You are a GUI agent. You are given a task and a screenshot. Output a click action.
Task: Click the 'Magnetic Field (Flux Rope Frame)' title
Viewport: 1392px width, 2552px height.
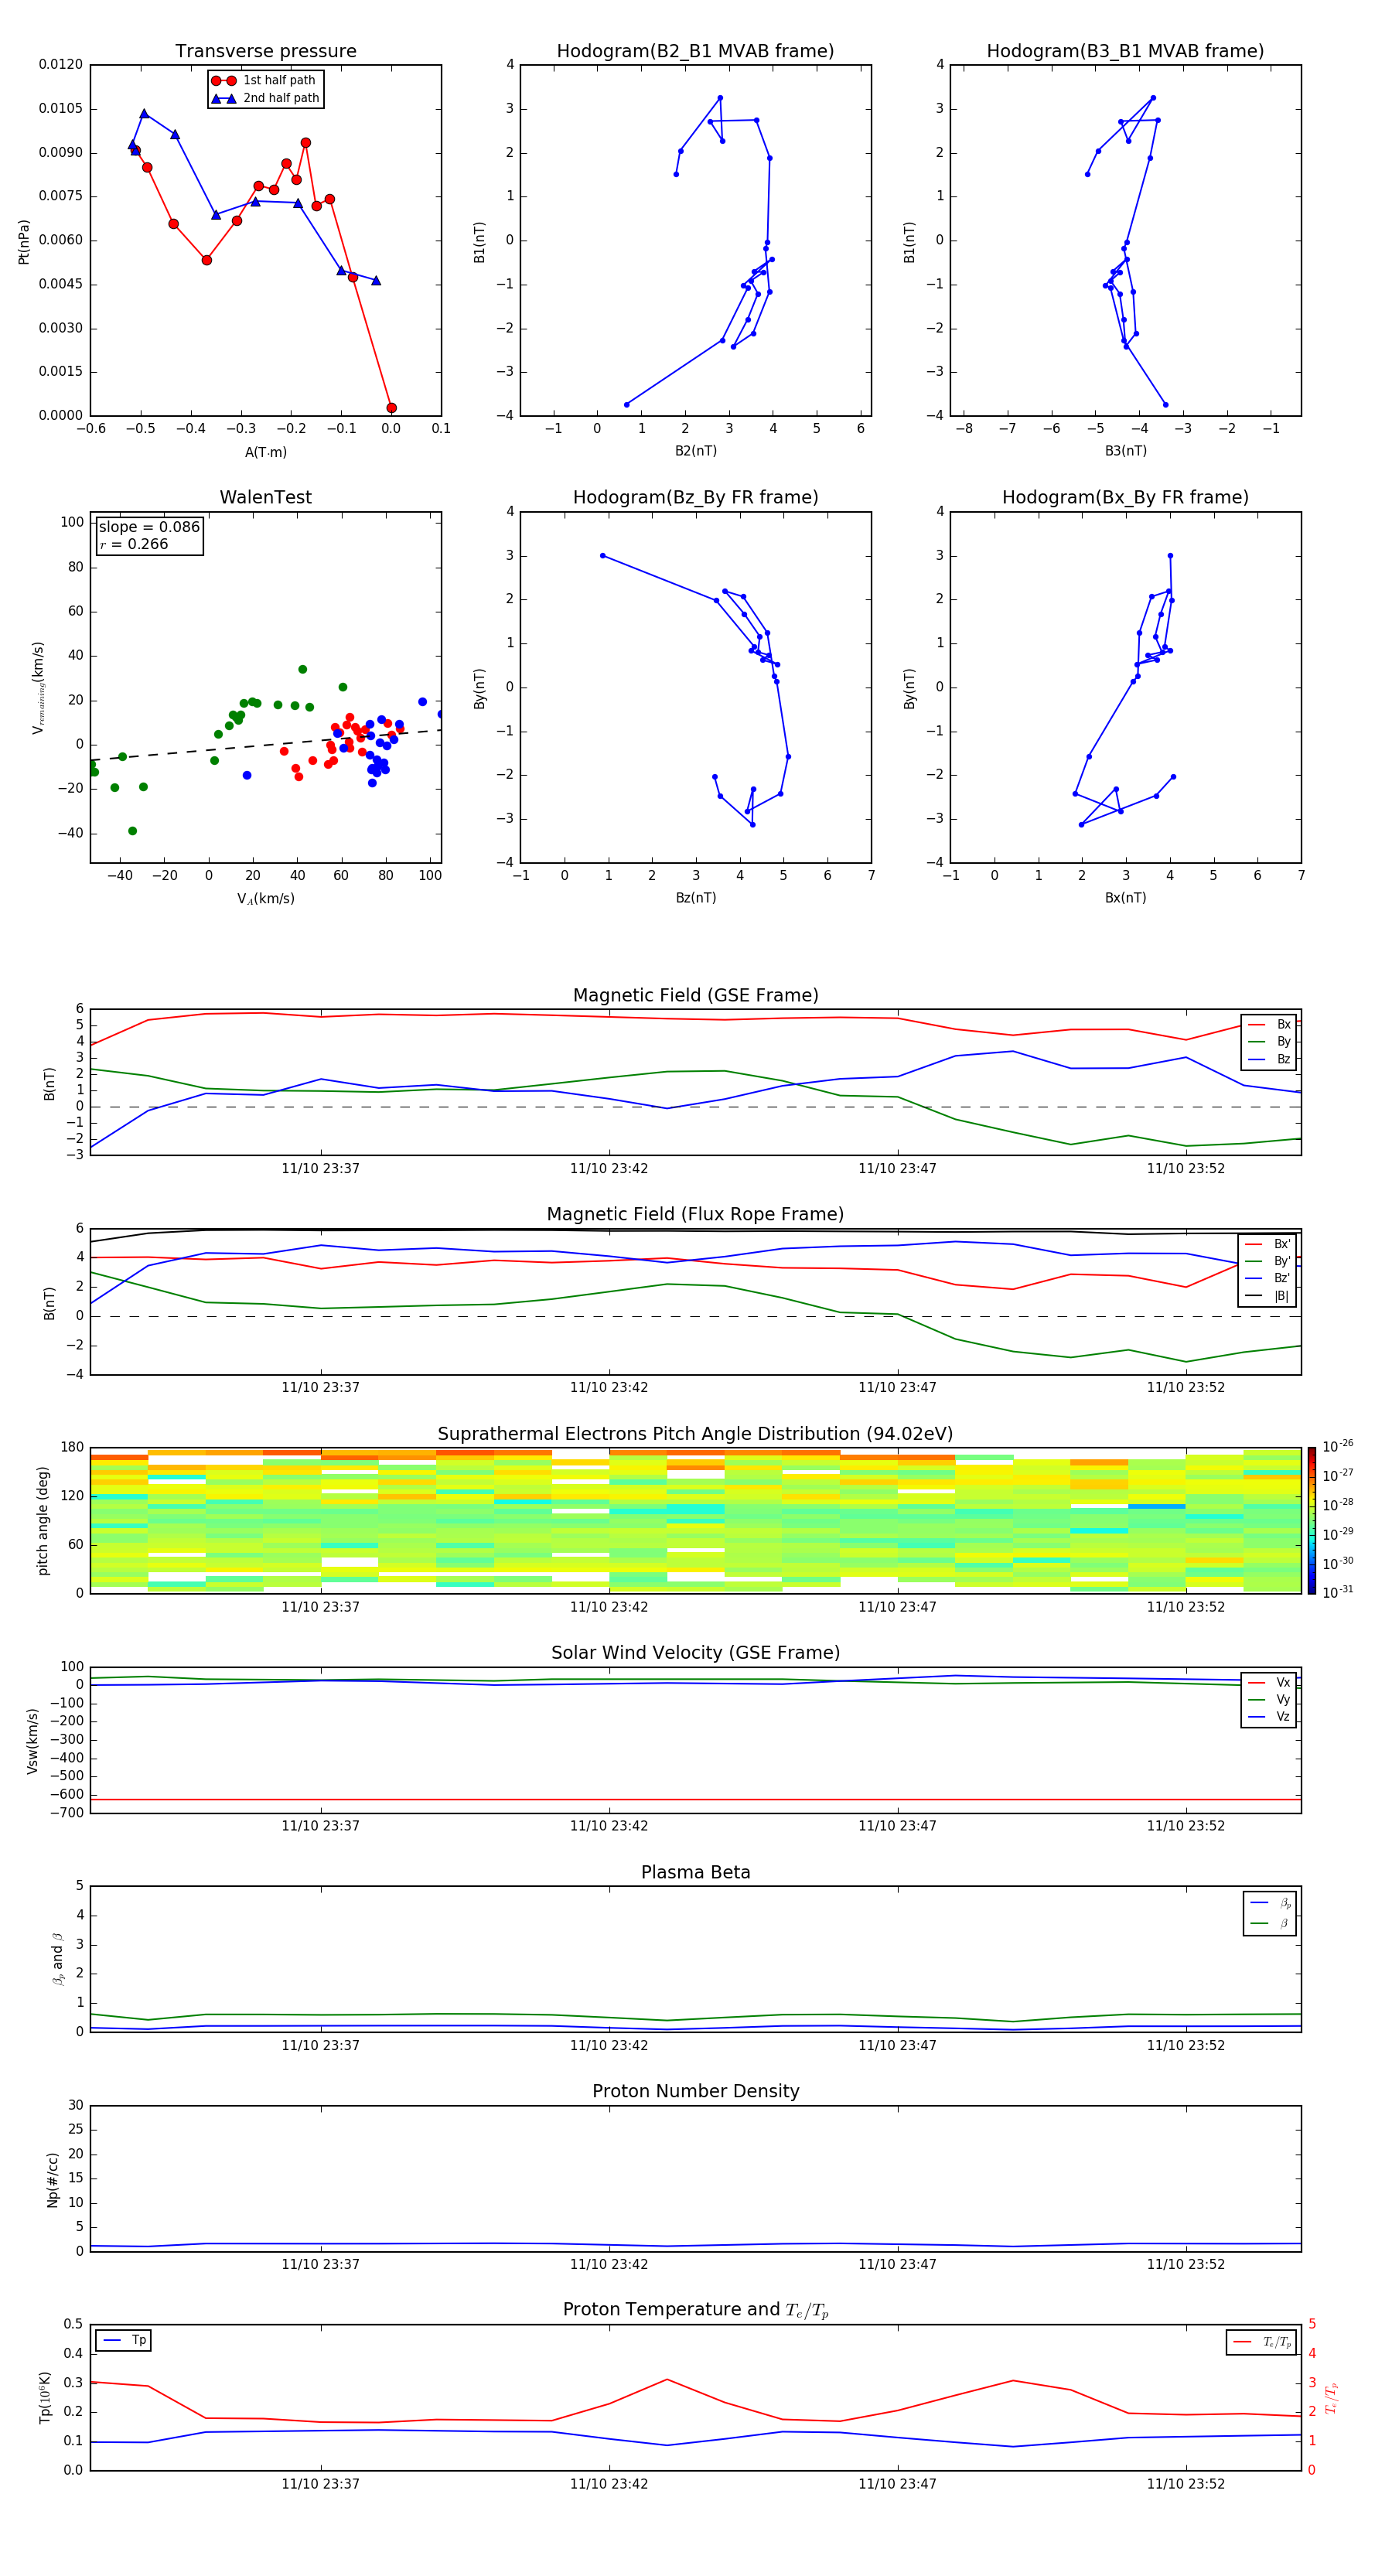(x=695, y=1215)
